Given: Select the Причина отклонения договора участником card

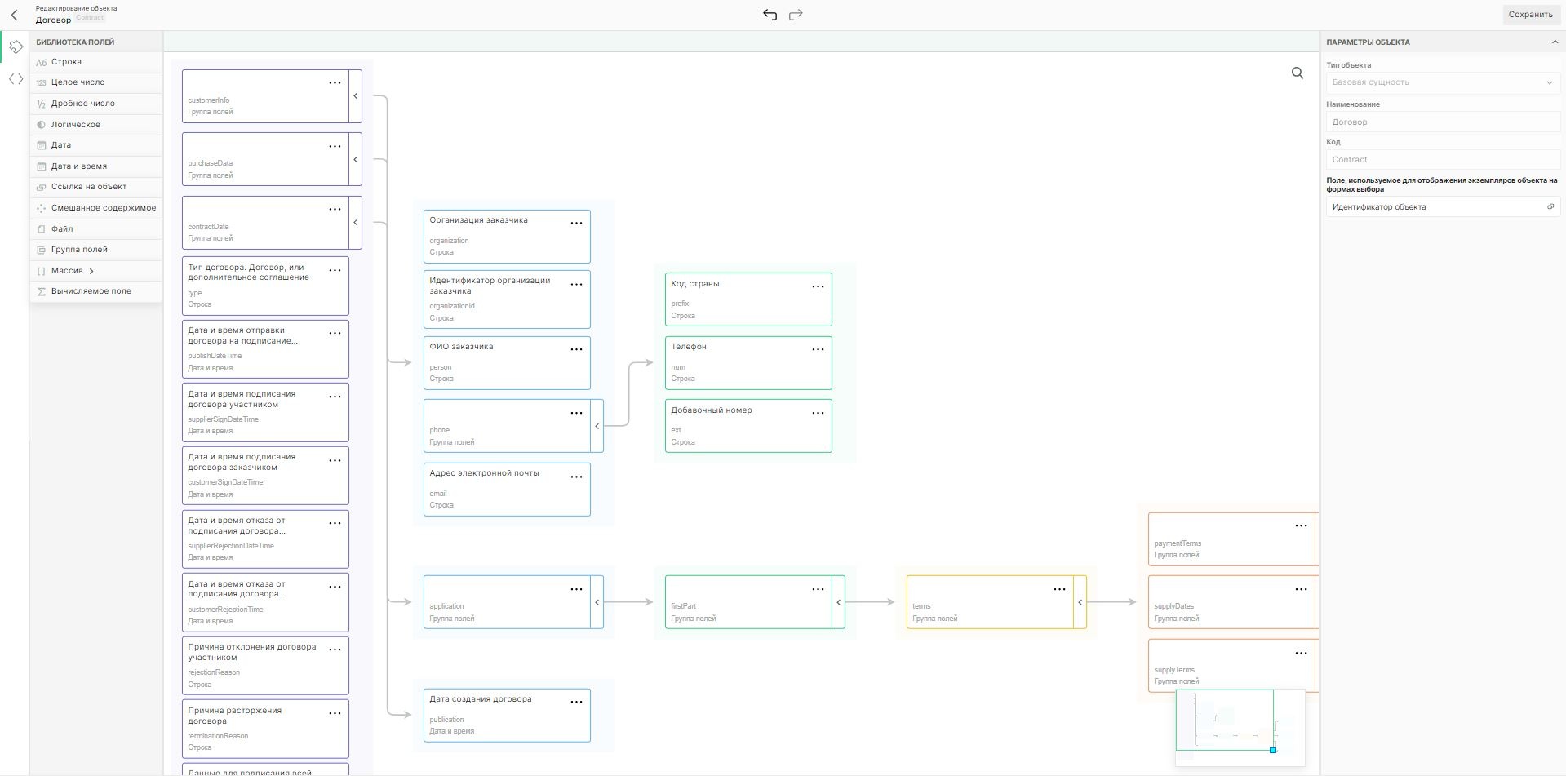Looking at the screenshot, I should coord(265,666).
